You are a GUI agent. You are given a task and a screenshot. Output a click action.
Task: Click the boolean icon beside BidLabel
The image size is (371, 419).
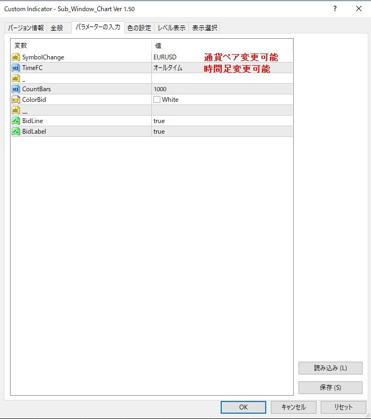point(16,132)
